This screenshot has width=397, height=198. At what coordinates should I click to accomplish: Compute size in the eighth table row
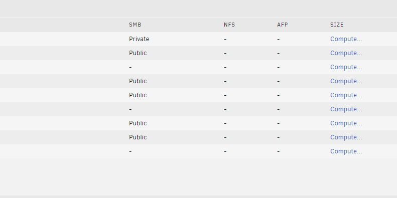(346, 137)
